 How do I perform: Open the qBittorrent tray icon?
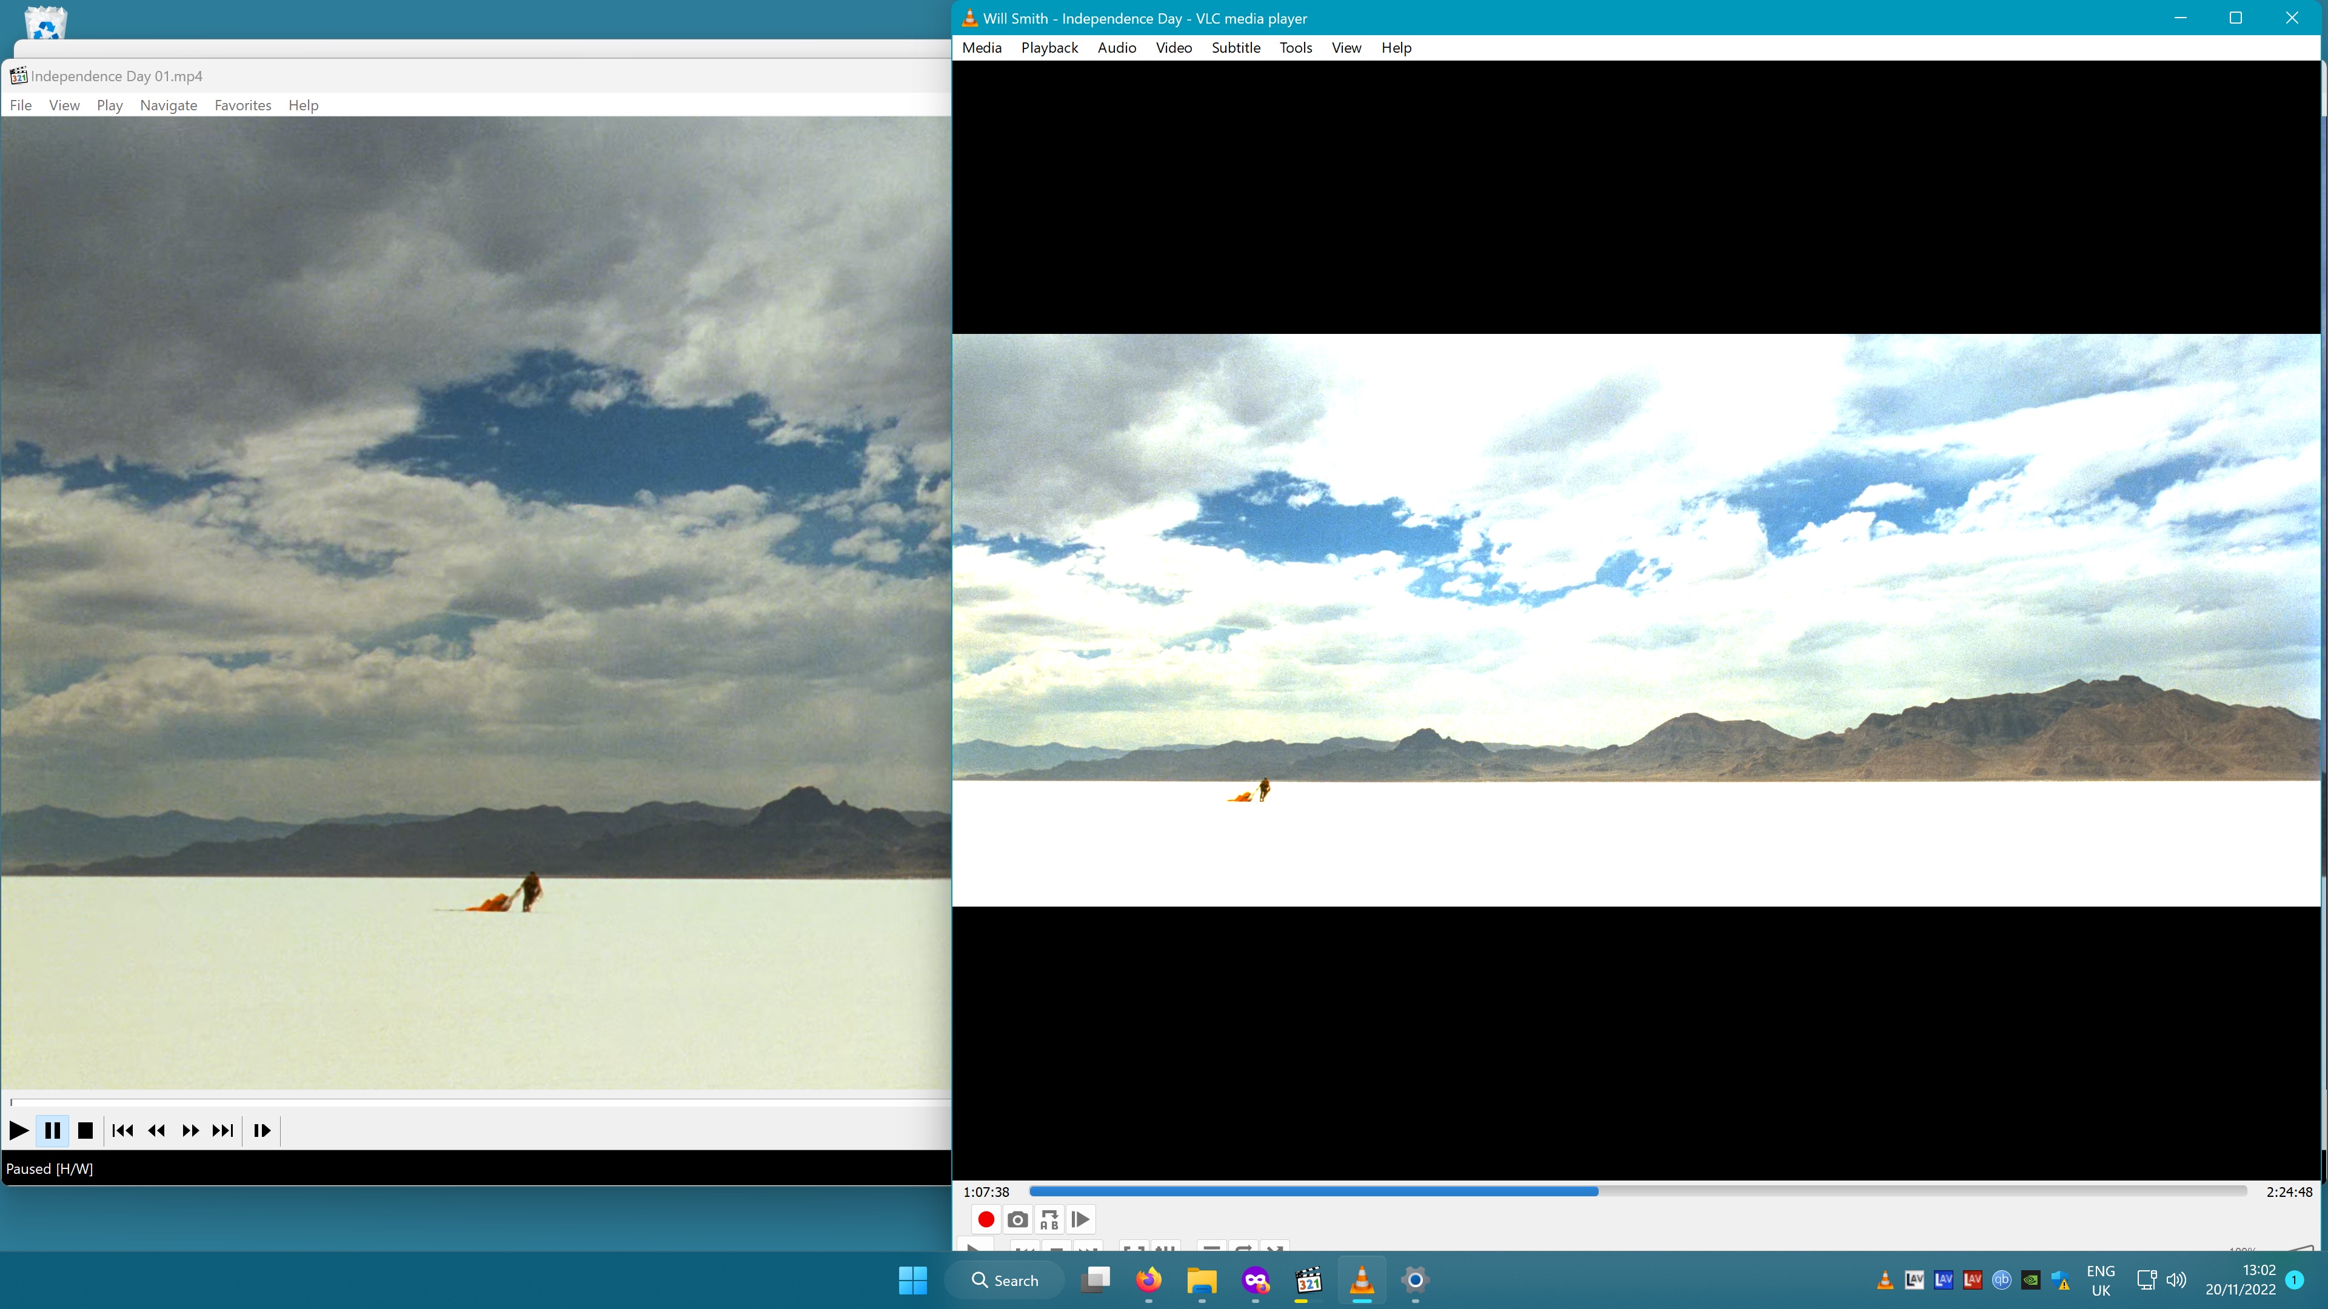pyautogui.click(x=2001, y=1279)
